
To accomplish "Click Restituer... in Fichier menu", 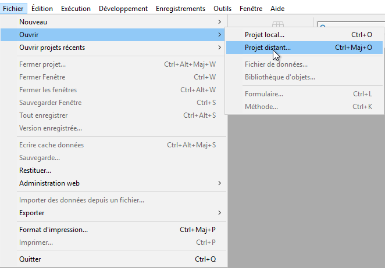I will click(x=35, y=171).
